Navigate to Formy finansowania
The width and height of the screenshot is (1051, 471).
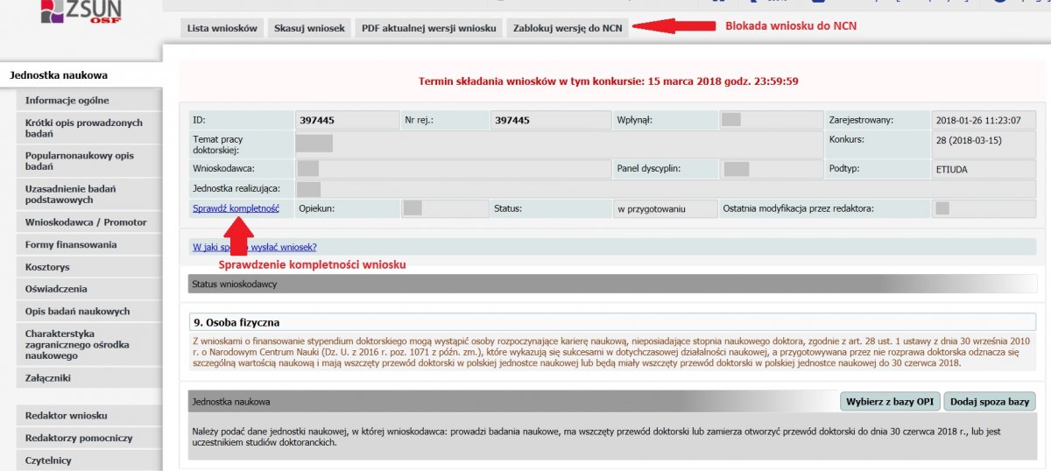[x=71, y=245]
